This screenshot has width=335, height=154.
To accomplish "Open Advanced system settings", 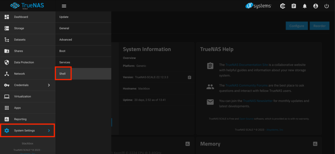I will pos(83,40).
